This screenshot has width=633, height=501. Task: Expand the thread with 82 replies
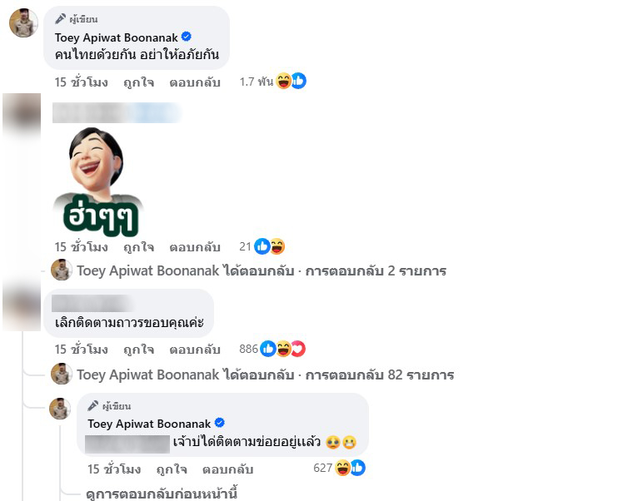(265, 375)
